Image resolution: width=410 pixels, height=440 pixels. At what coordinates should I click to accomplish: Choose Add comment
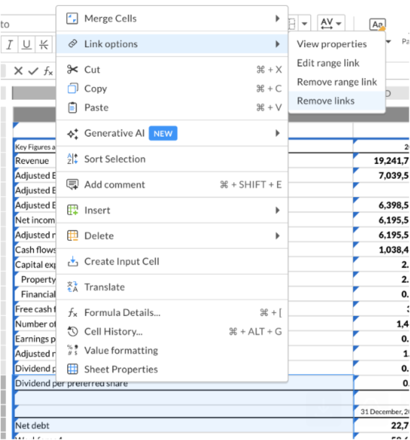[114, 185]
